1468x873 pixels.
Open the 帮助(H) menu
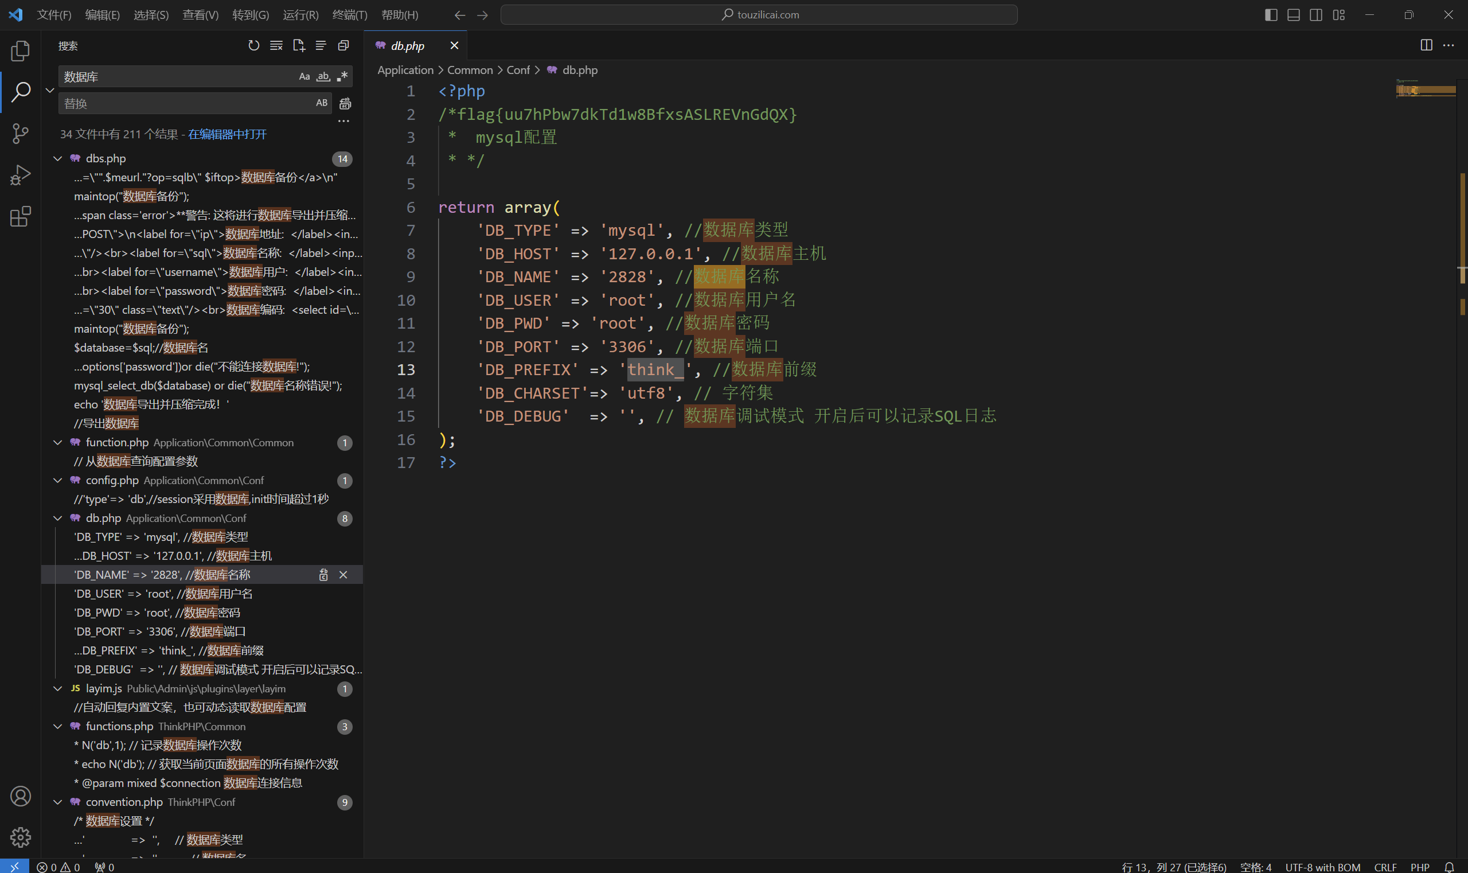point(400,15)
